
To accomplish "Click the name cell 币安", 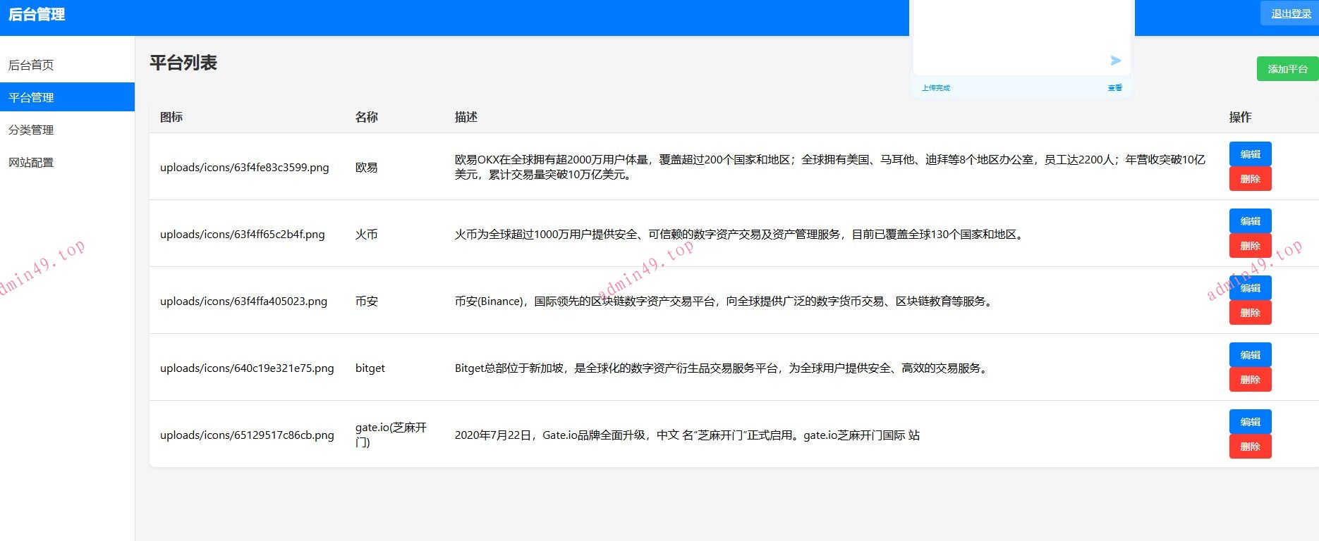I will 366,301.
